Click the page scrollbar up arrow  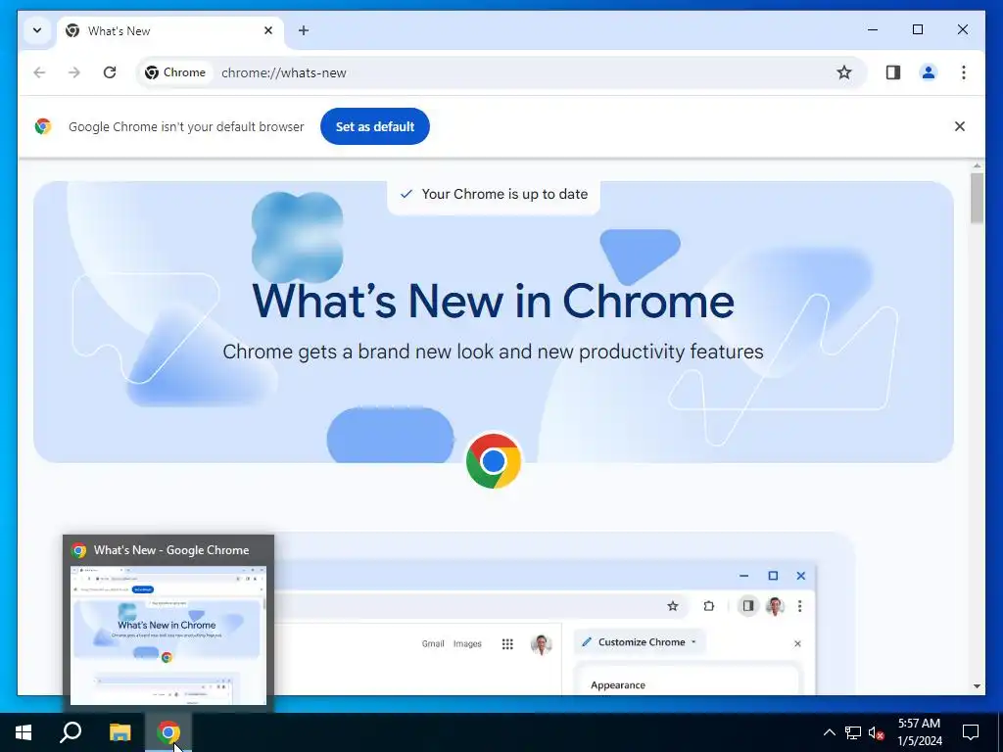(977, 166)
